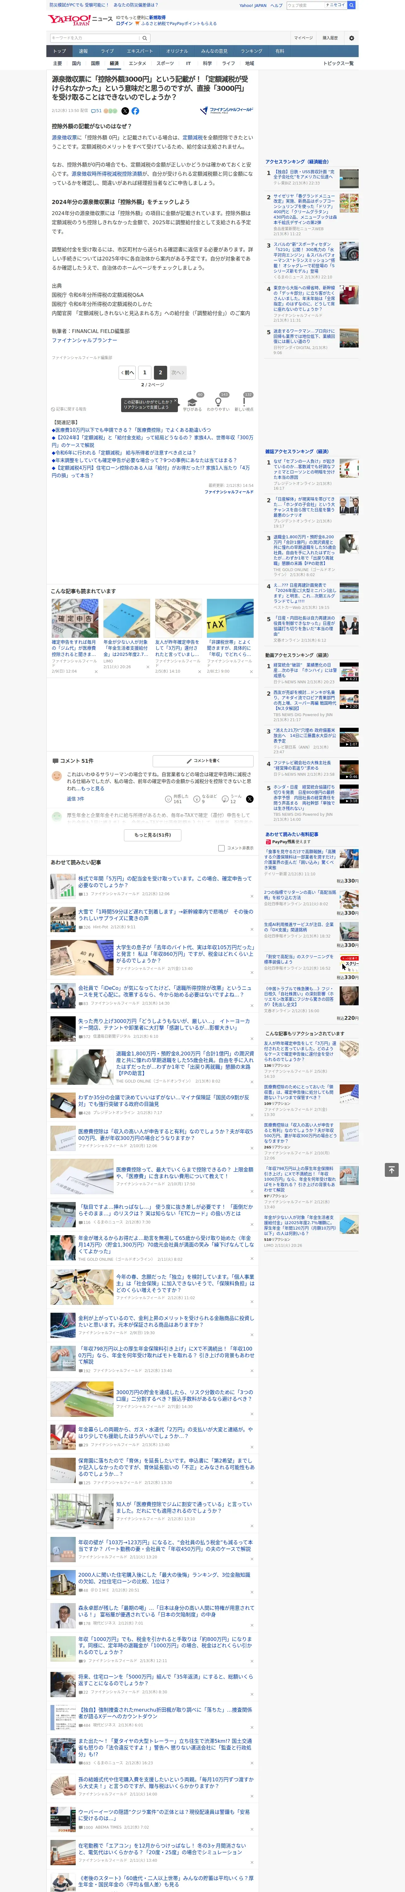Click 新規取得 link in header
The image size is (405, 1892).
point(157,17)
